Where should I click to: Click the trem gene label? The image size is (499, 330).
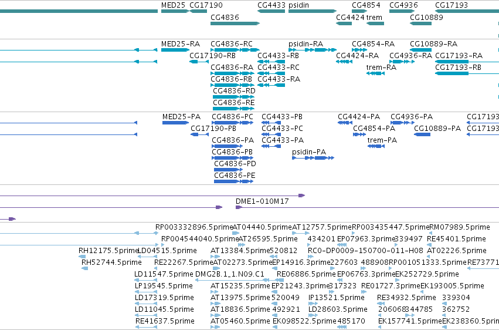pyautogui.click(x=374, y=17)
